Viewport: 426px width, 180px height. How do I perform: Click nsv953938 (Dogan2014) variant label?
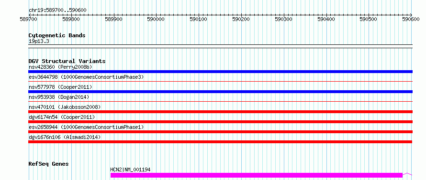tap(59, 97)
